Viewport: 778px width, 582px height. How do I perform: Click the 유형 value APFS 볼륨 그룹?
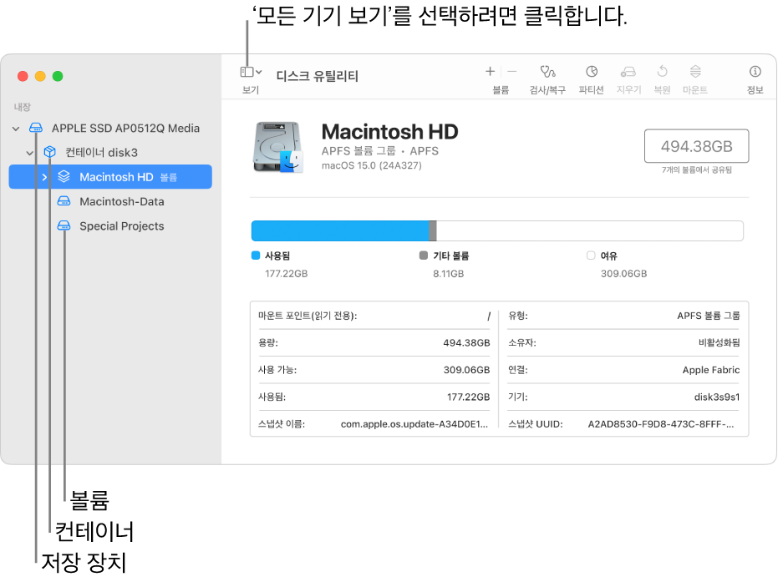pos(709,316)
